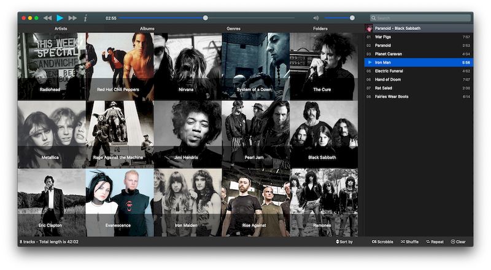Open the Eric Clapton artist tile
The width and height of the screenshot is (491, 270).
(x=52, y=203)
